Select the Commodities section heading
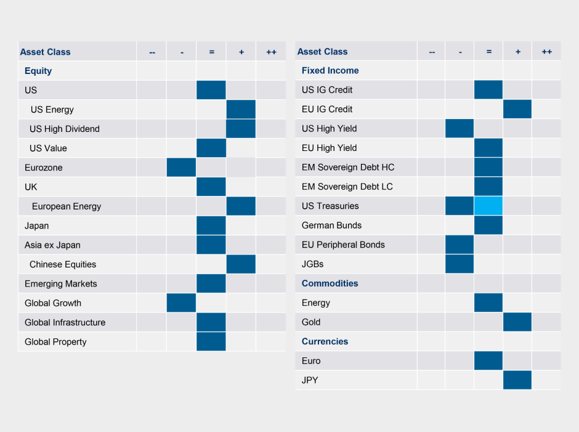 pyautogui.click(x=330, y=283)
